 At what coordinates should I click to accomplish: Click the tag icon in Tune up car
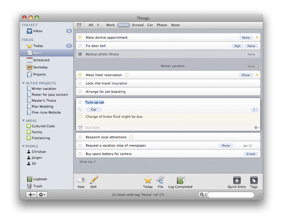pyautogui.click(x=80, y=109)
